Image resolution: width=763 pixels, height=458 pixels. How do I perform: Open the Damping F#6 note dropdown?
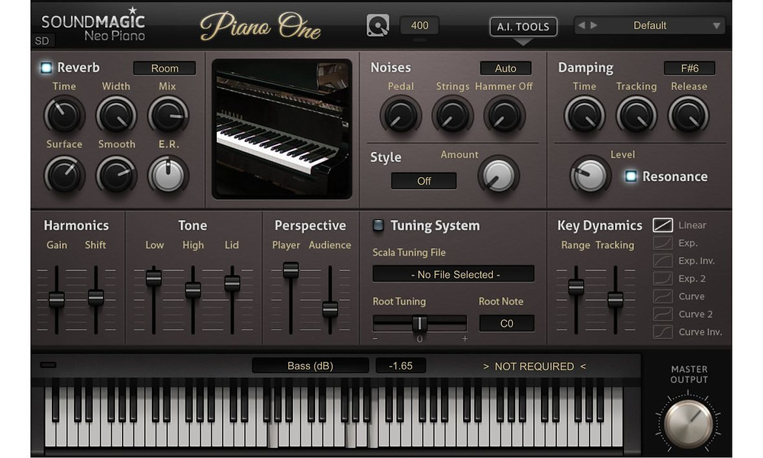coord(690,68)
